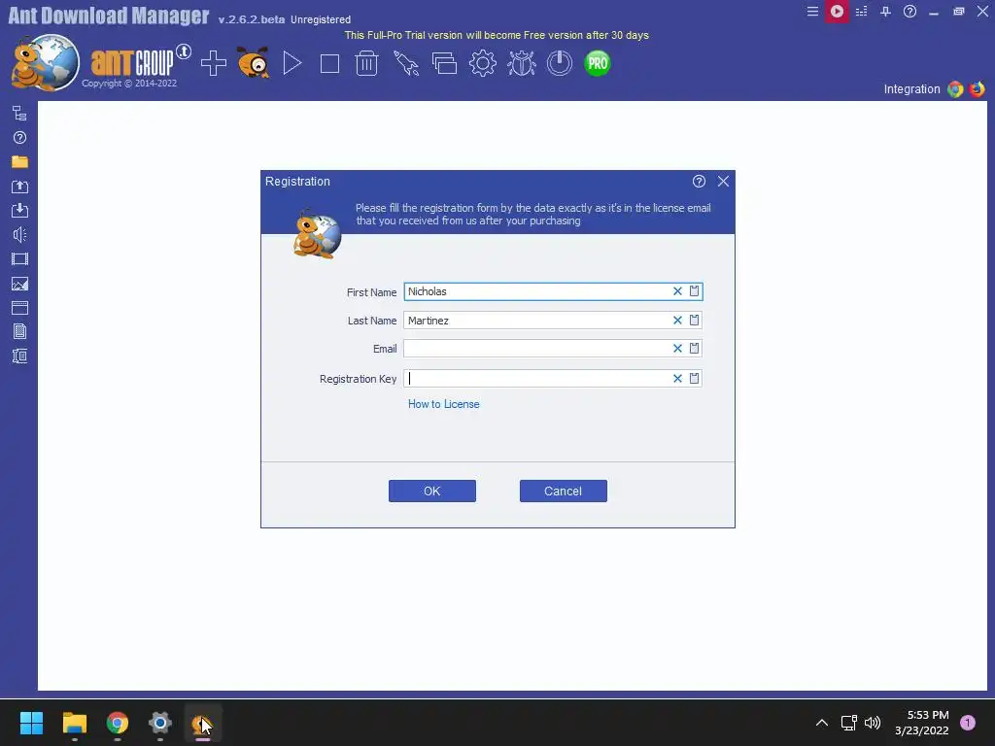The width and height of the screenshot is (995, 746).
Task: Open settings with the gear toolbar icon
Action: tap(482, 63)
